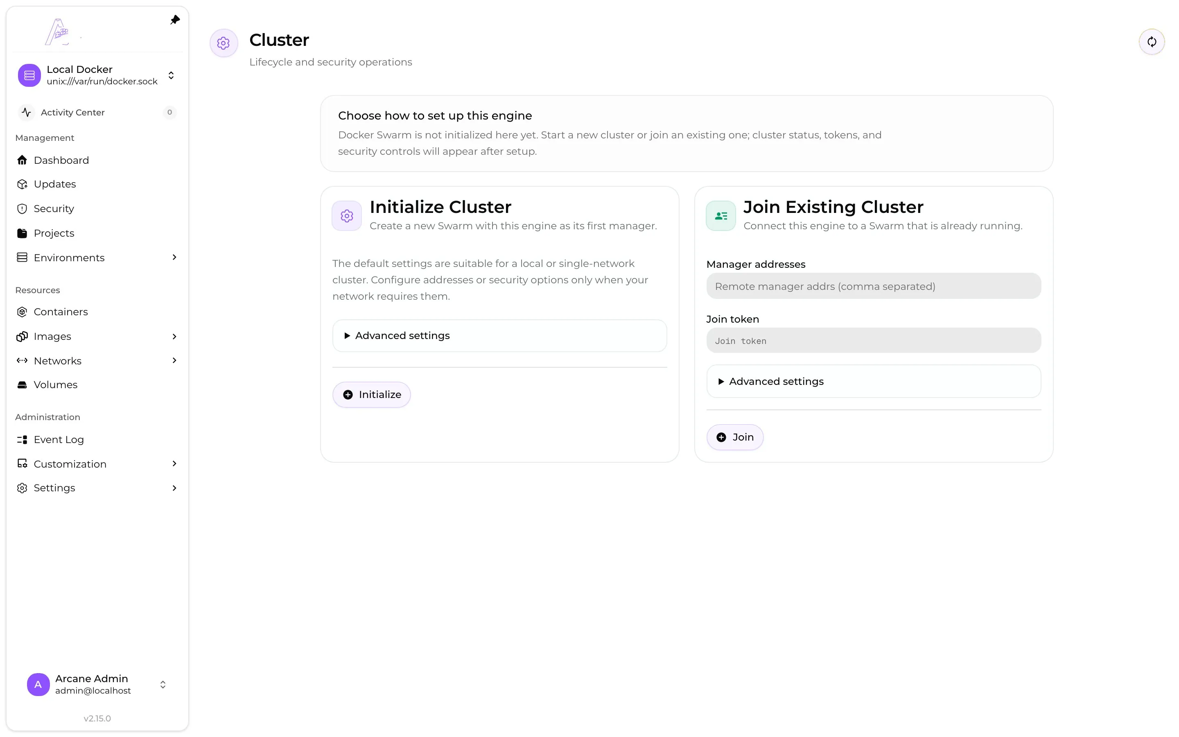
Task: Click the Volumes drive icon
Action: click(22, 384)
